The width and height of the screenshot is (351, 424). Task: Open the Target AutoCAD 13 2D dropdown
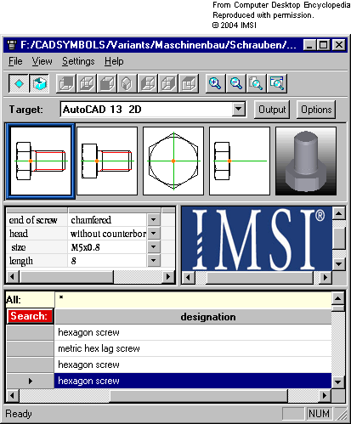click(239, 110)
